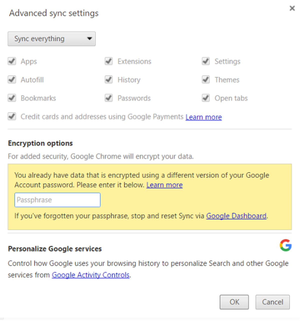Click the Cancel button
This screenshot has width=300, height=321.
pos(272,302)
